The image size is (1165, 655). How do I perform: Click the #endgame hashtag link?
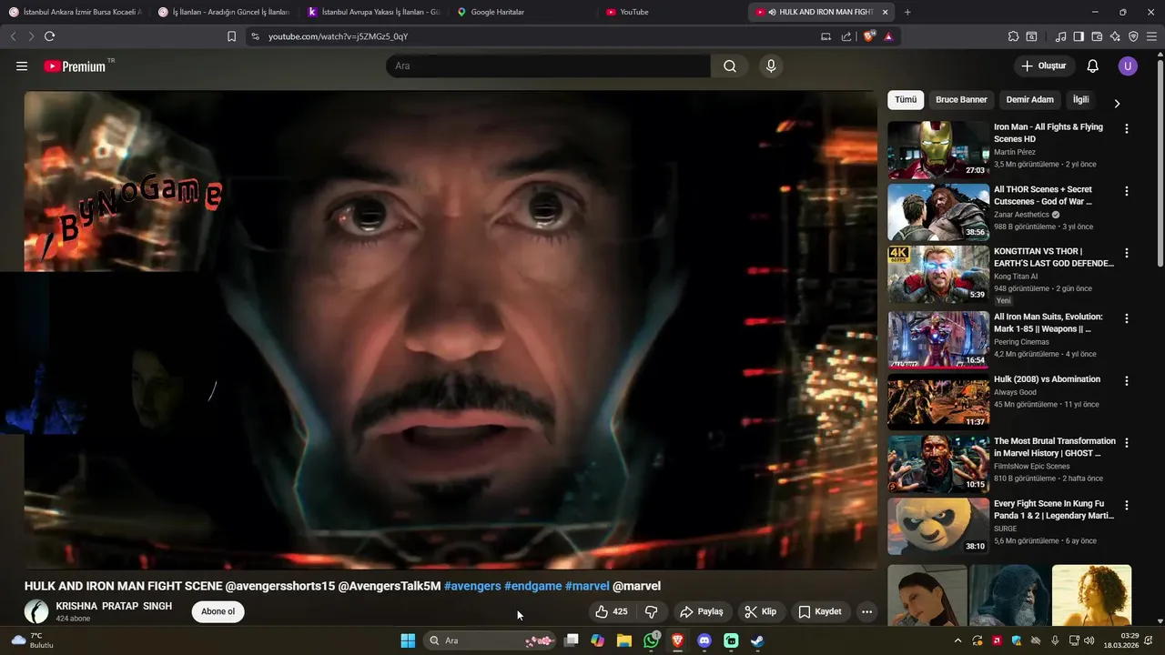533,586
